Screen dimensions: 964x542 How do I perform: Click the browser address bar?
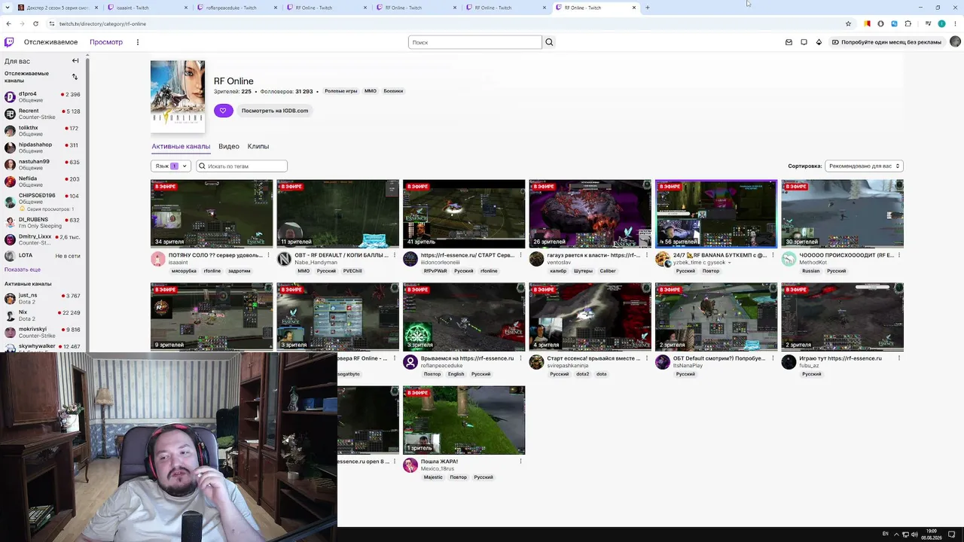[x=444, y=23]
